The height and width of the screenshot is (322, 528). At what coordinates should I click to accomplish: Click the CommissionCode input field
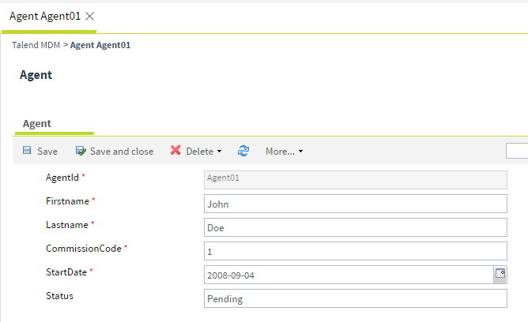pos(355,251)
